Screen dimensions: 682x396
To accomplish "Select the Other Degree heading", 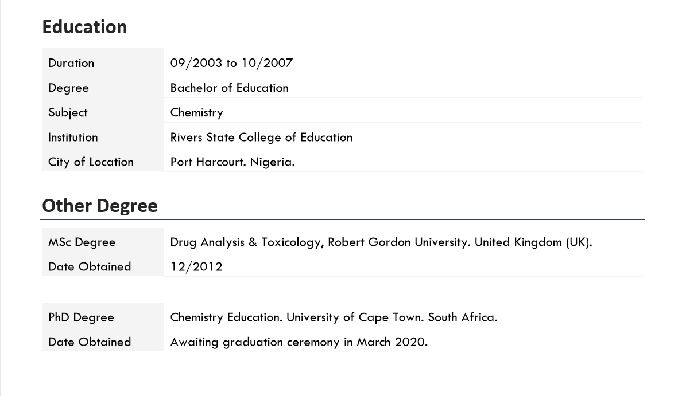I will 99,206.
